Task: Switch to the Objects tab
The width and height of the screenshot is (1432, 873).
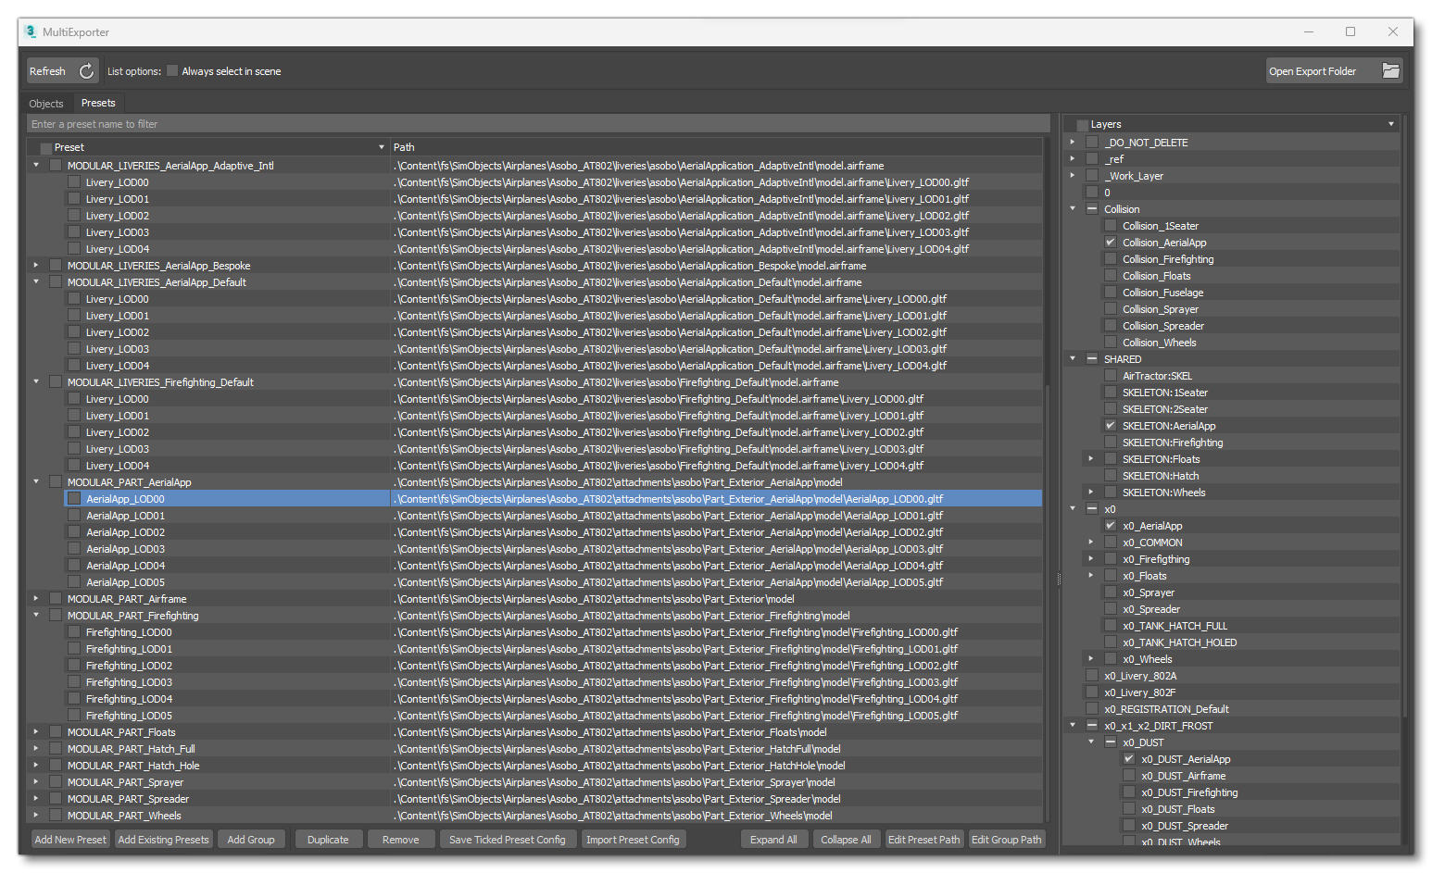Action: (x=46, y=103)
